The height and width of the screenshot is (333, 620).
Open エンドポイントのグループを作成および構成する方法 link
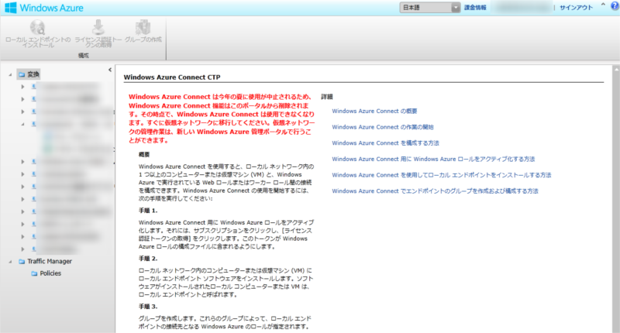click(x=435, y=191)
